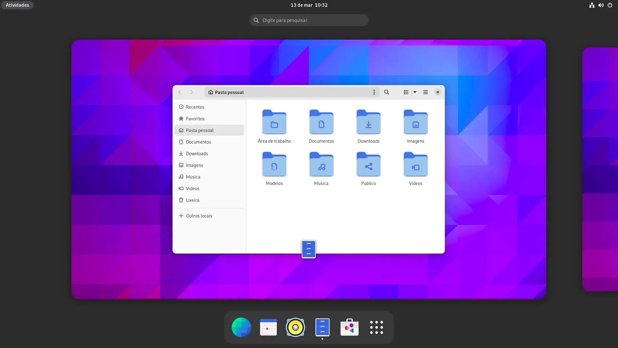Open the Downloads folder icon
Viewport: 618px width, 348px height.
pyautogui.click(x=369, y=122)
